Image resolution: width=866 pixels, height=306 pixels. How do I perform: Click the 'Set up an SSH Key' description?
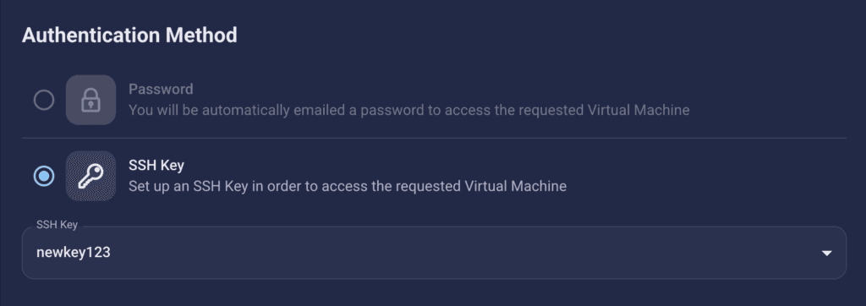348,186
